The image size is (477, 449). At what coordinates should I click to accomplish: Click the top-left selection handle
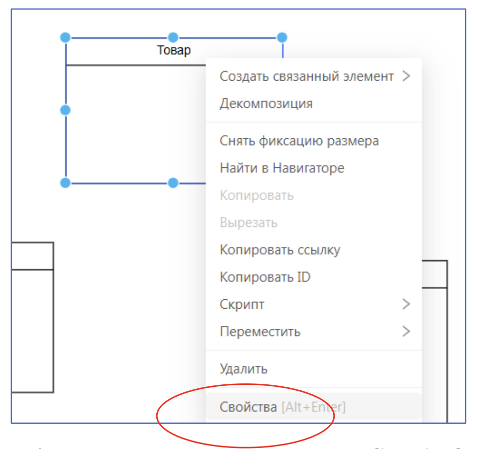tap(65, 37)
